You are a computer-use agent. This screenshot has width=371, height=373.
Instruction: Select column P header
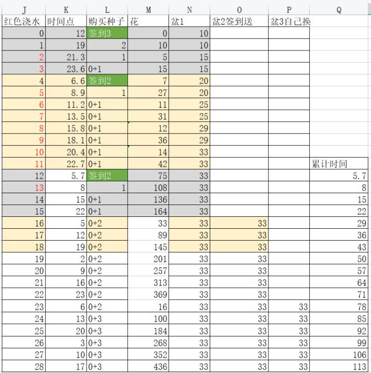point(289,10)
